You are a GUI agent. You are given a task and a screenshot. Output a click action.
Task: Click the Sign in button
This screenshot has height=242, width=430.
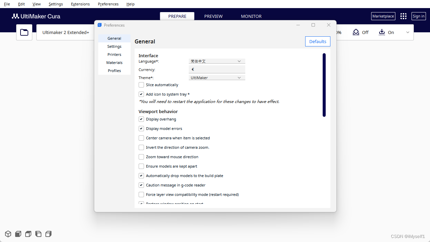tap(419, 16)
